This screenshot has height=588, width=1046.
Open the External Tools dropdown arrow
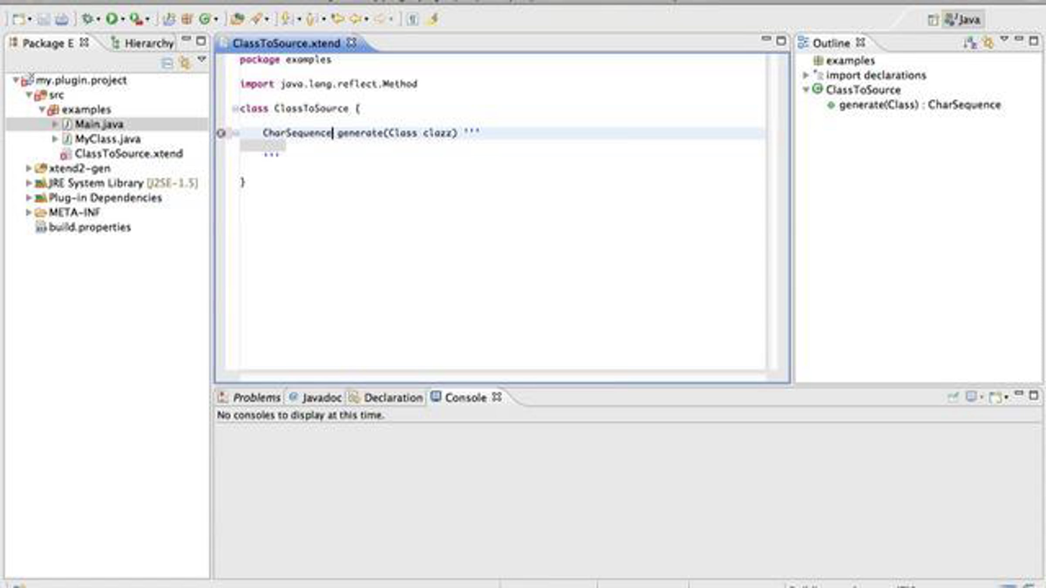[147, 19]
